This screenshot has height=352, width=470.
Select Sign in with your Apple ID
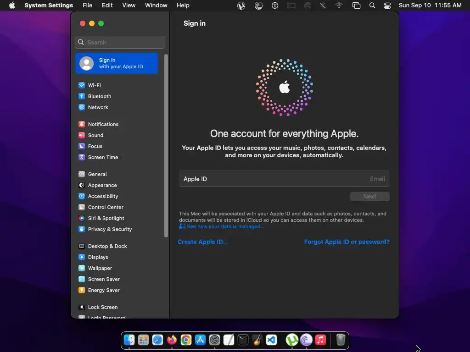coord(117,63)
